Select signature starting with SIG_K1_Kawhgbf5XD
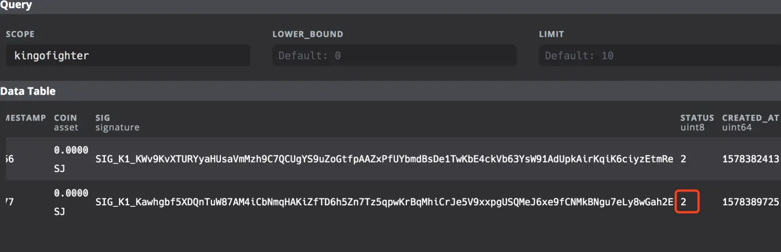 click(x=384, y=202)
